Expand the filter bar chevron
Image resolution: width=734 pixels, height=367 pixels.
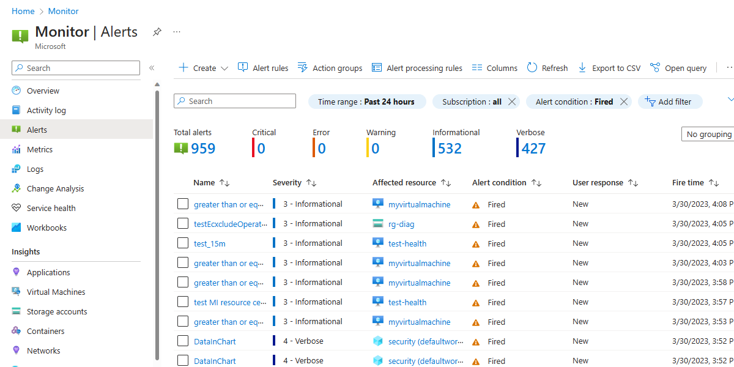coord(730,99)
